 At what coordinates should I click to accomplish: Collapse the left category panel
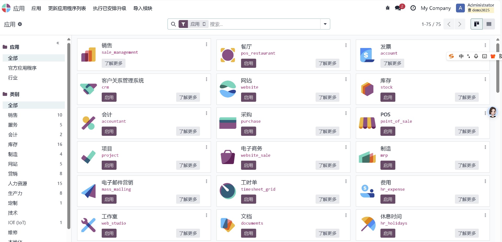coord(58,43)
